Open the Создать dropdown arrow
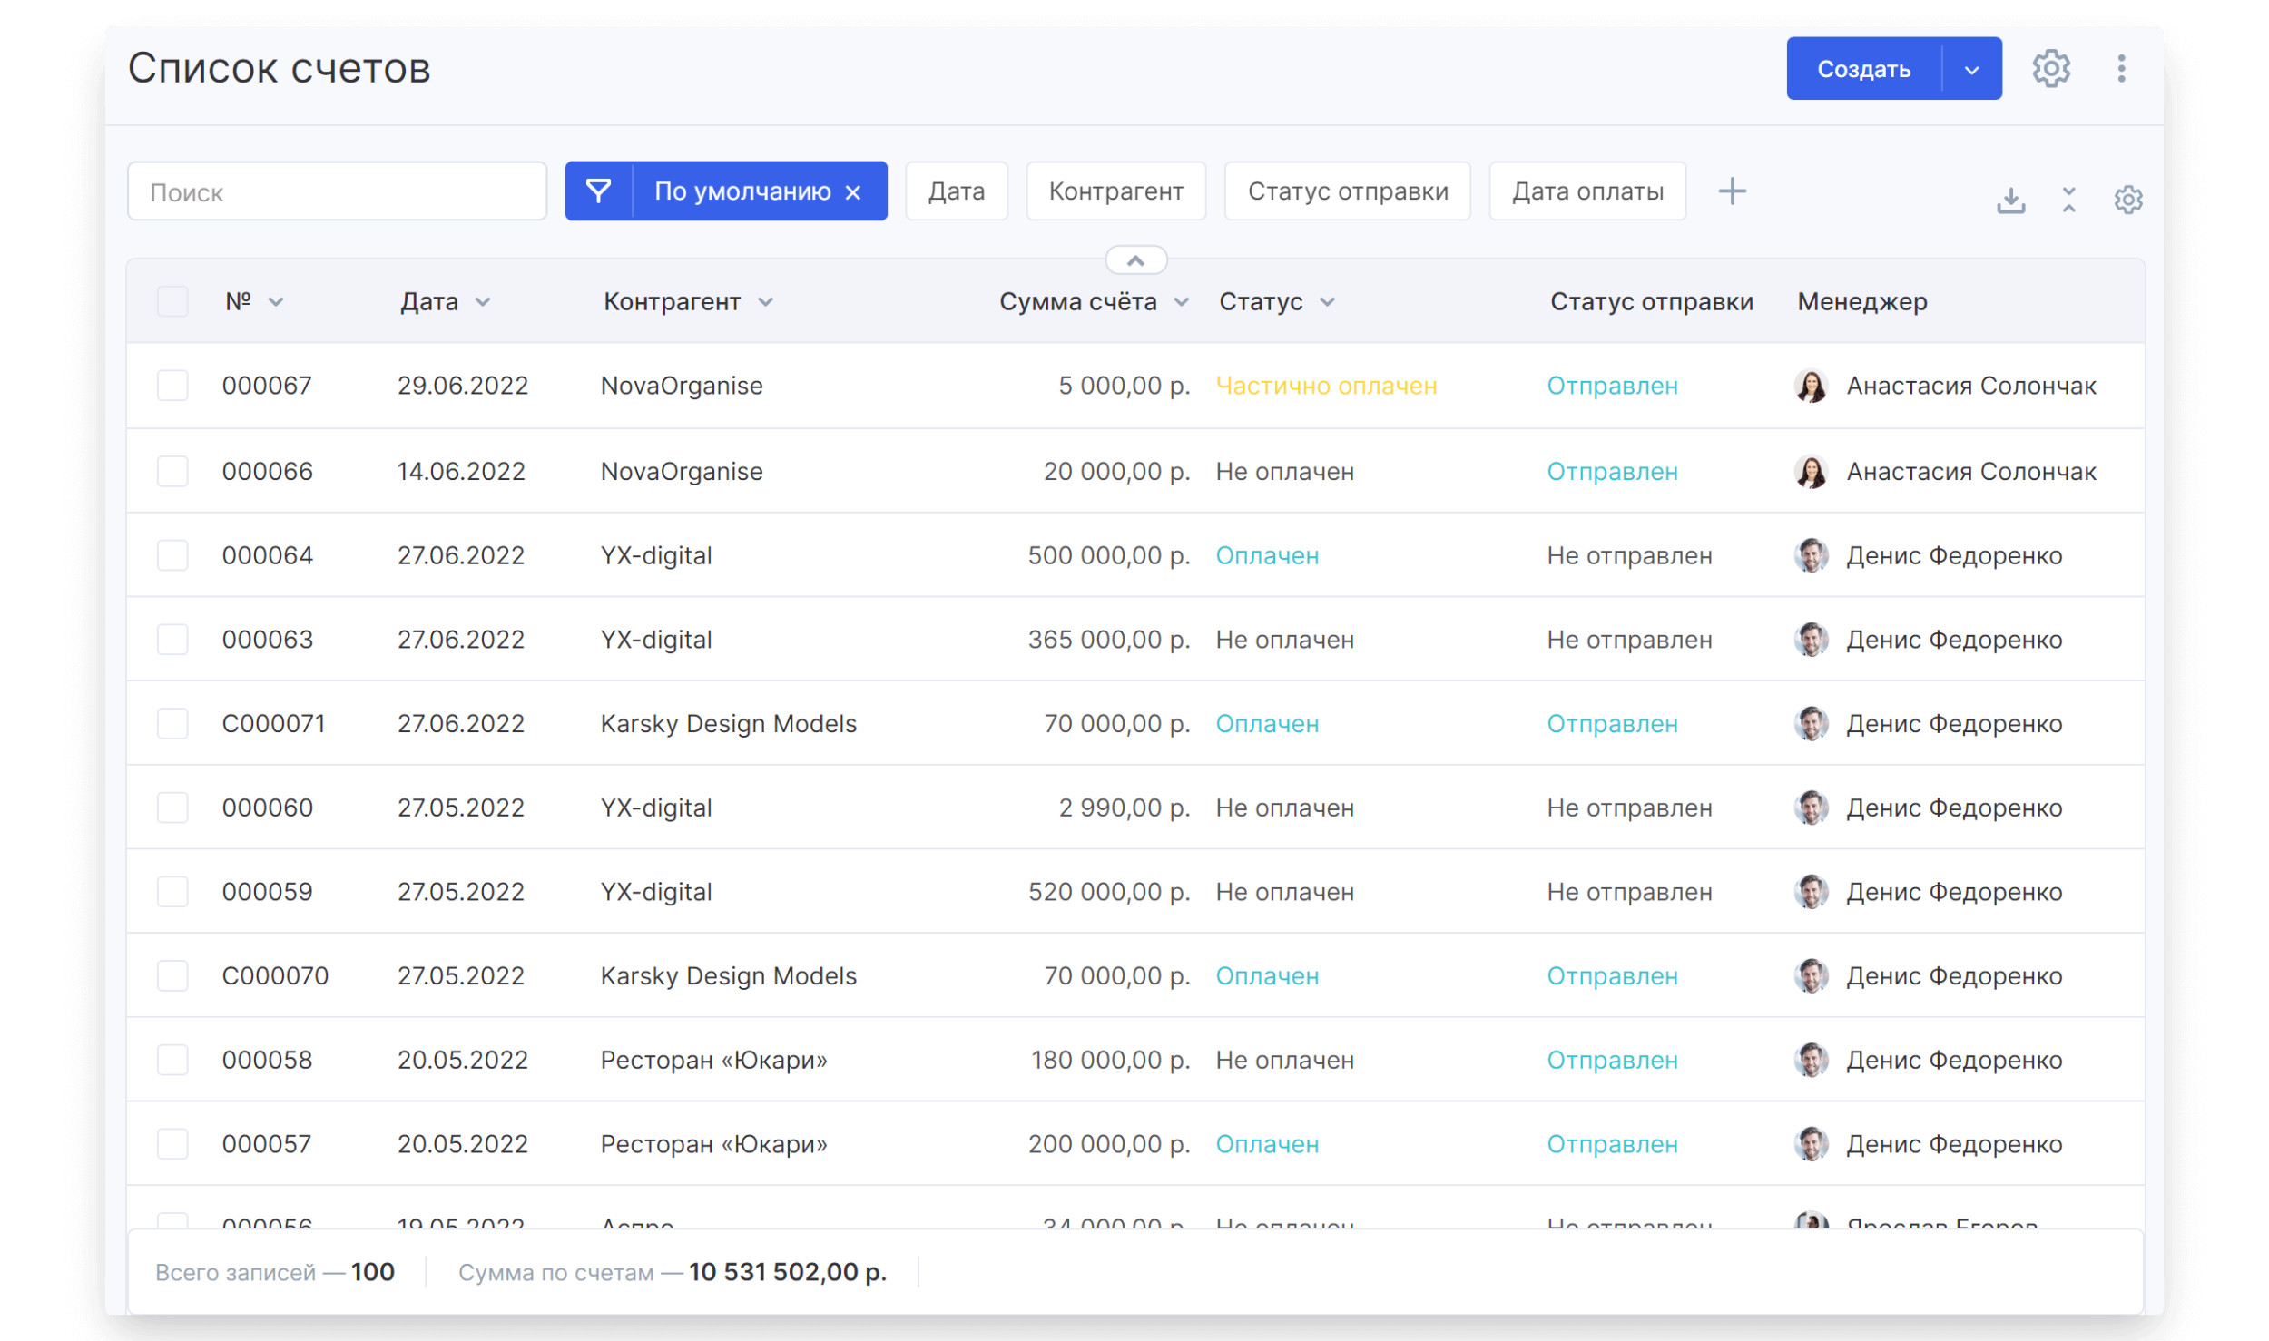Image resolution: width=2269 pixels, height=1341 pixels. 1971,70
